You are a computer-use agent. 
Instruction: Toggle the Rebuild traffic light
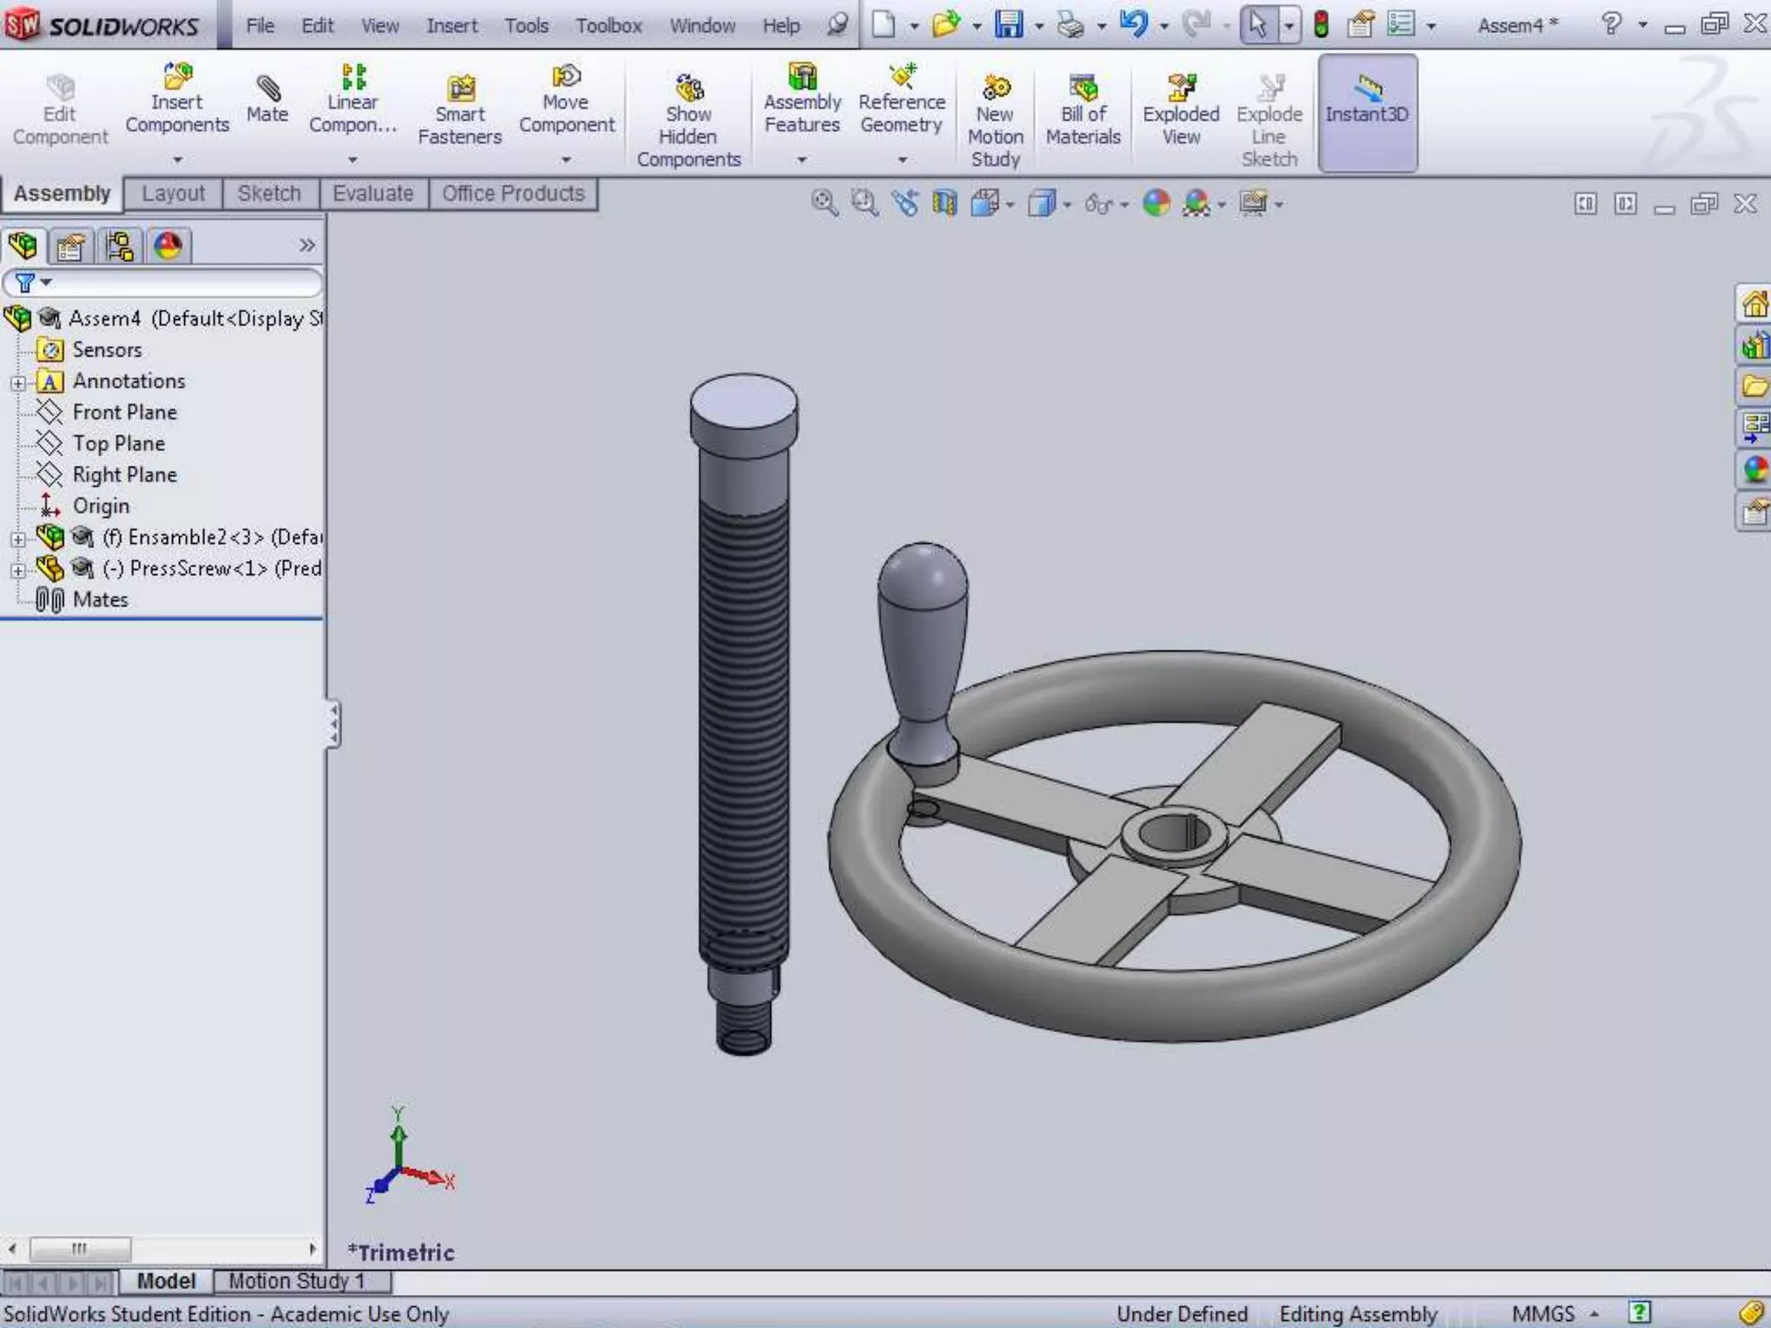coord(1320,24)
